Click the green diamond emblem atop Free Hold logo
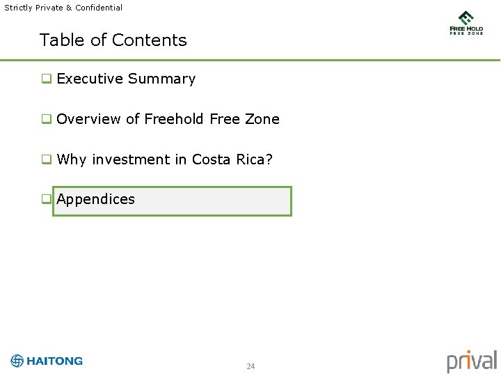Screen dimensions: 501x376 tap(466, 17)
